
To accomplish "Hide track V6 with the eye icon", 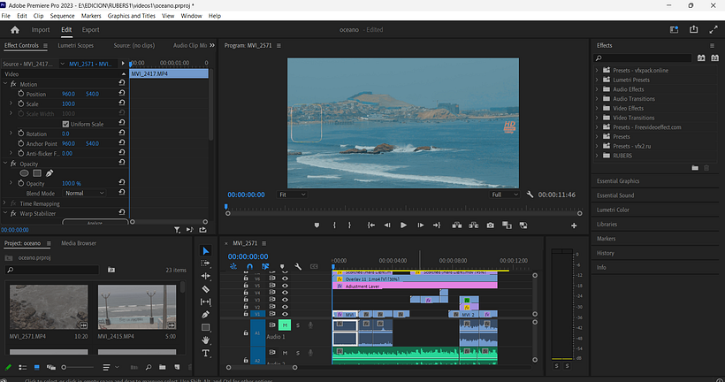I will click(x=285, y=278).
